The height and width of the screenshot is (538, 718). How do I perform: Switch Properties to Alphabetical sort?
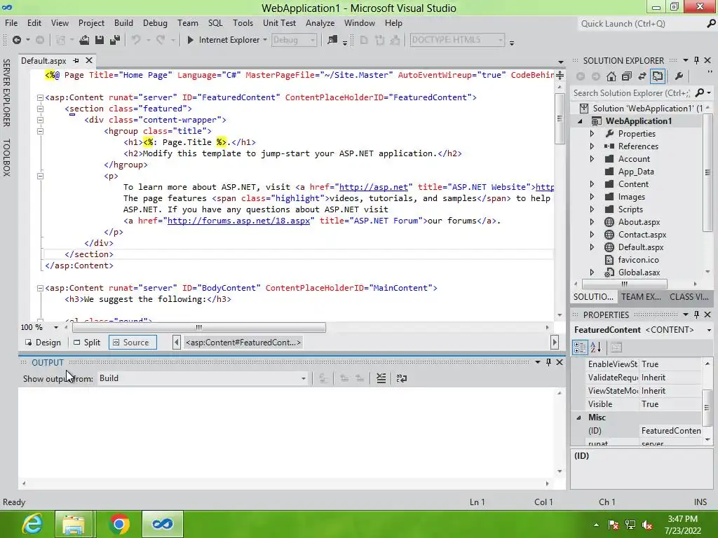coord(596,347)
